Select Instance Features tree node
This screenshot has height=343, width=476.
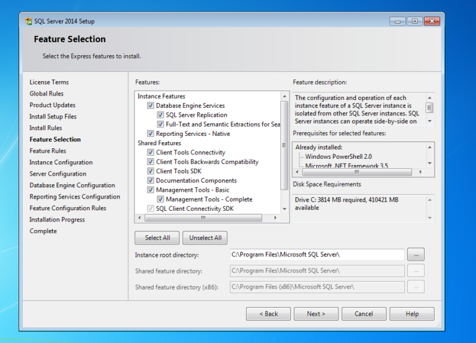coord(161,96)
